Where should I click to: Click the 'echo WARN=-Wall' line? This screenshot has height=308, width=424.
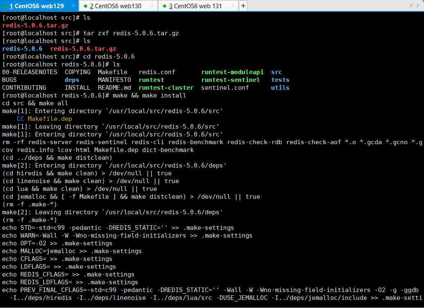(x=127, y=236)
